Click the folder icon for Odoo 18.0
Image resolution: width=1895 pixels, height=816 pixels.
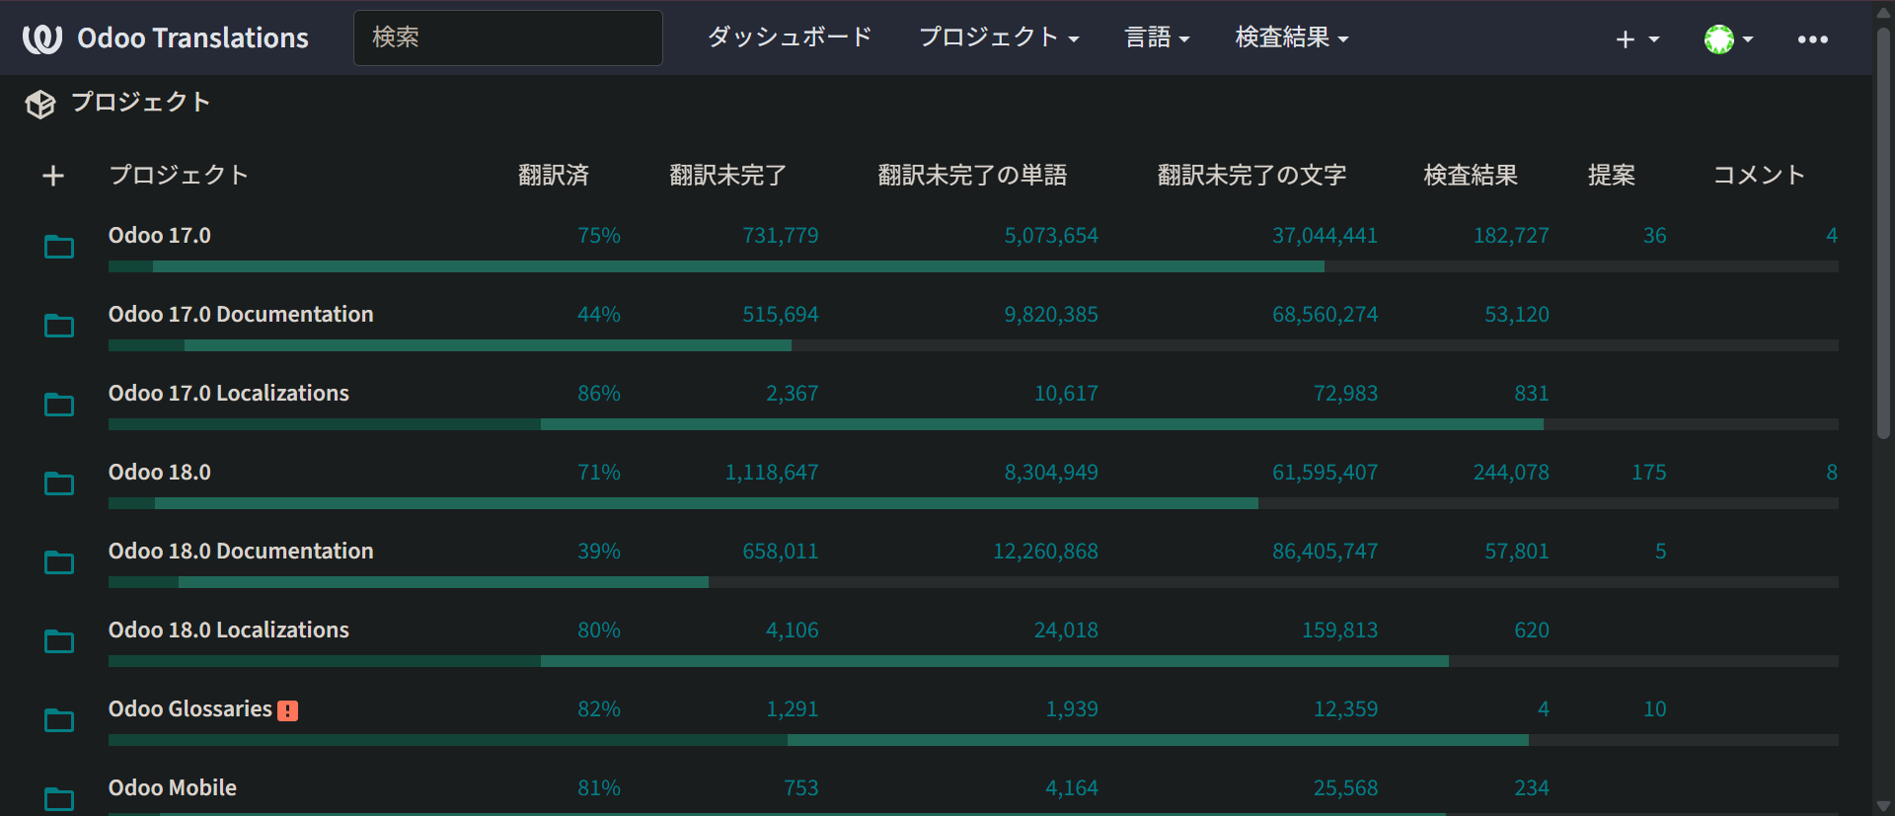pyautogui.click(x=59, y=483)
